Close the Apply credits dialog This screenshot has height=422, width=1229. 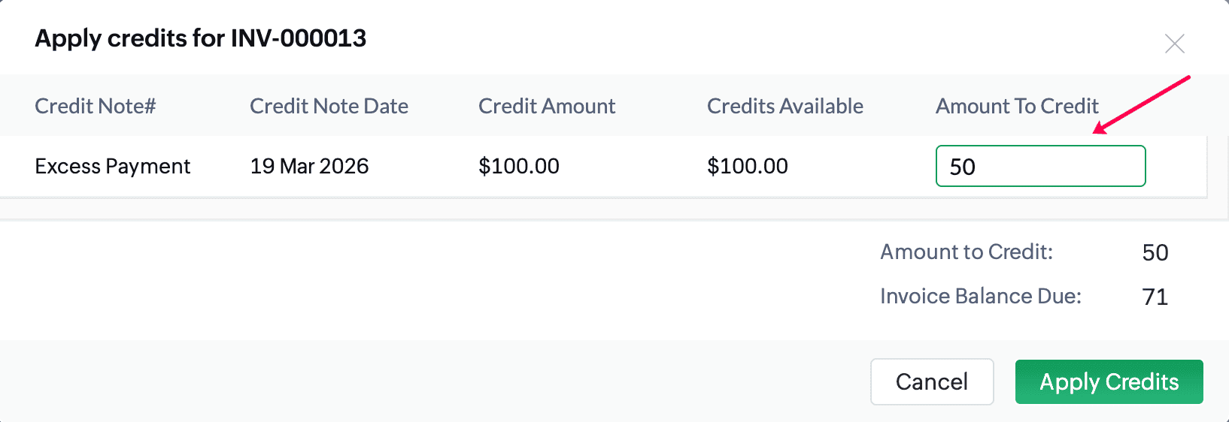(x=1174, y=44)
